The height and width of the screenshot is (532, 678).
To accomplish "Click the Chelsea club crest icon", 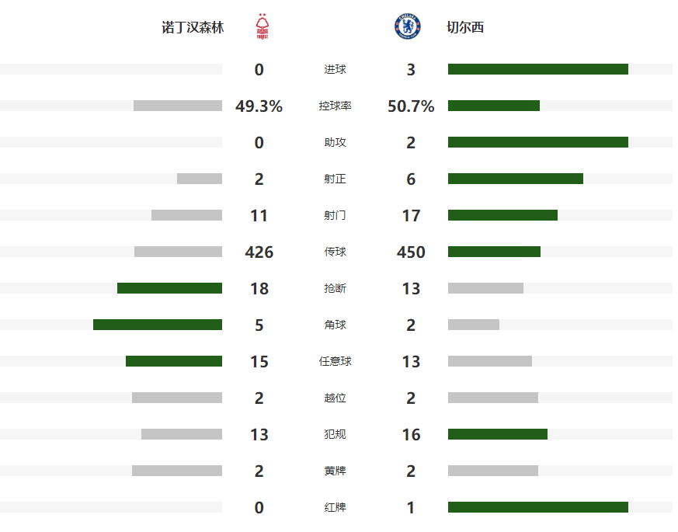I will point(407,27).
